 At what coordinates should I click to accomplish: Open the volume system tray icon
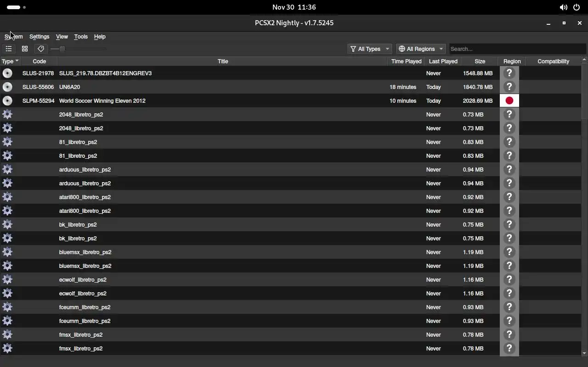(x=563, y=7)
